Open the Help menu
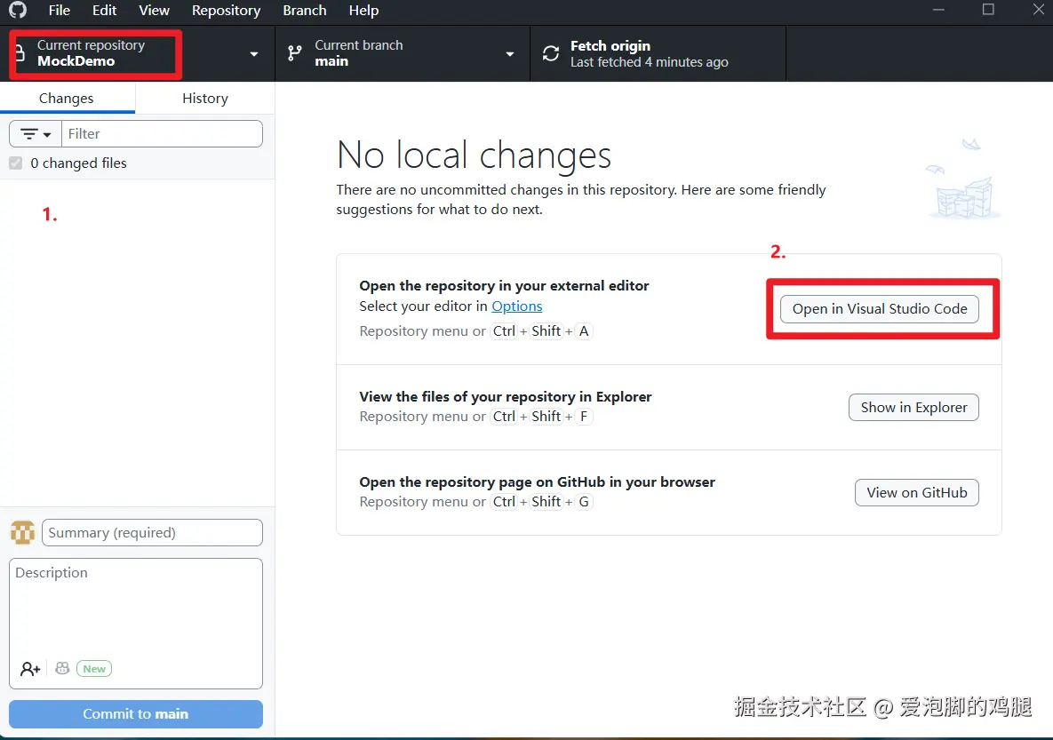1053x740 pixels. point(363,10)
